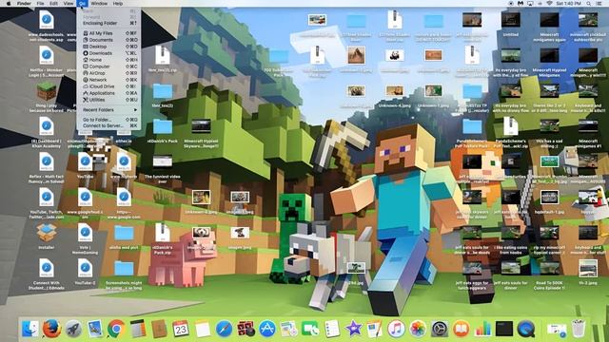
Task: Expand the Recent Folders submenu
Action: click(x=108, y=110)
